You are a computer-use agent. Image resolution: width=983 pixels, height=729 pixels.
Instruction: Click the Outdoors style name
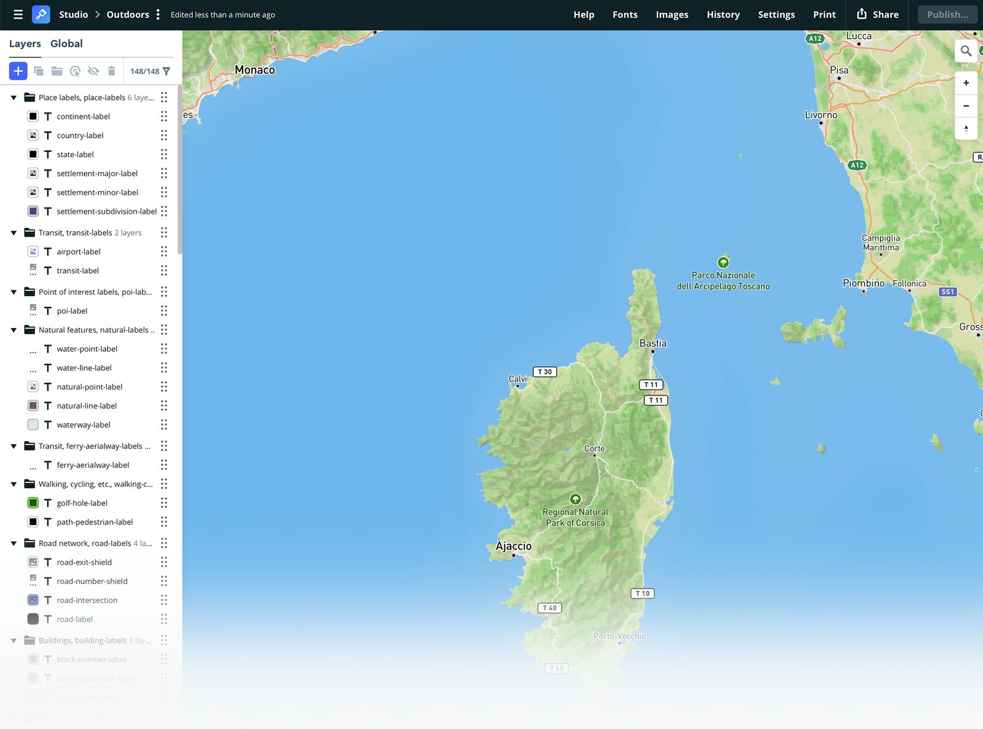(128, 15)
